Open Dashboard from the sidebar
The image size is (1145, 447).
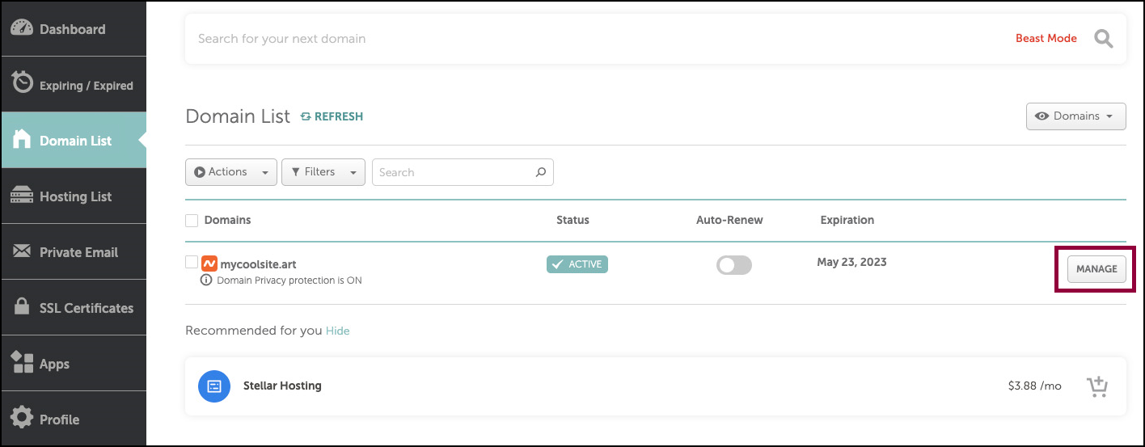coord(74,29)
